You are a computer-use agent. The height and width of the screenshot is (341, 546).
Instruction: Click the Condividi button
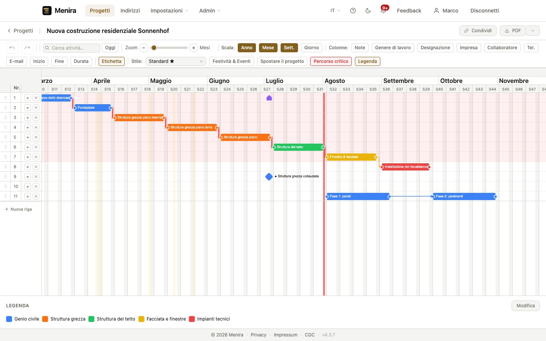pyautogui.click(x=478, y=31)
